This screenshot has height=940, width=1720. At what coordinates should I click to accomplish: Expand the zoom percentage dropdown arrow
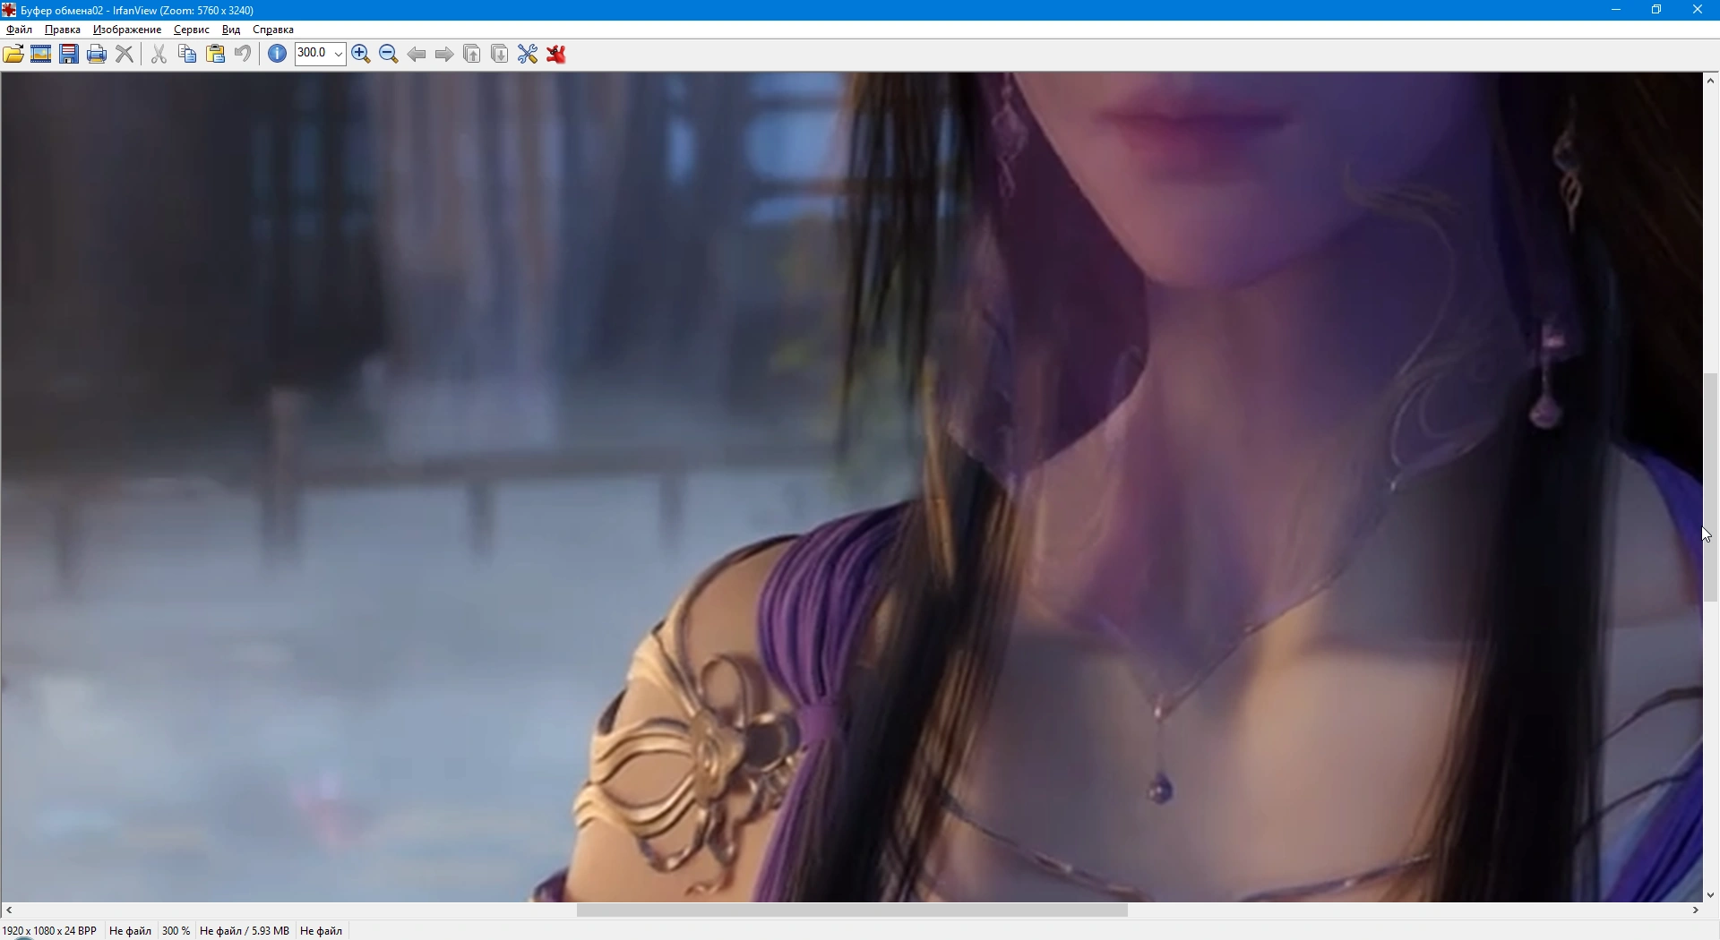pos(339,54)
